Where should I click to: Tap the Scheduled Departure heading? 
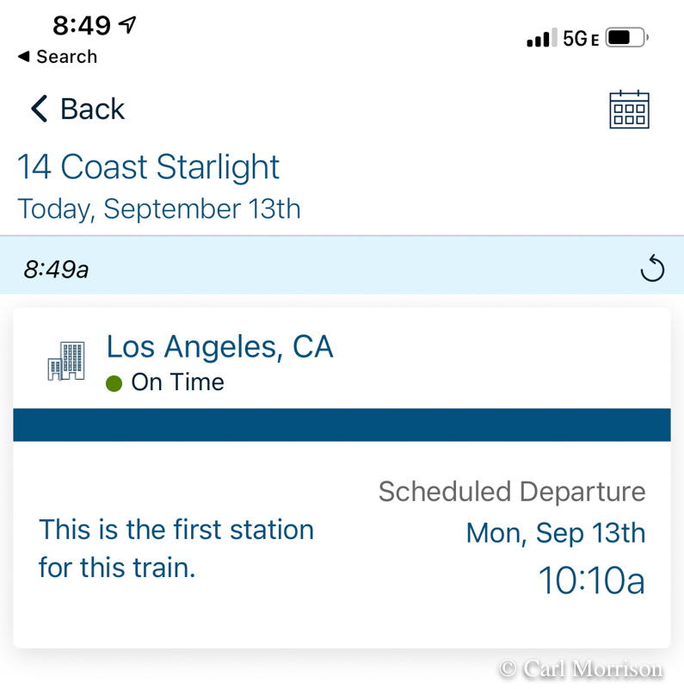click(512, 492)
